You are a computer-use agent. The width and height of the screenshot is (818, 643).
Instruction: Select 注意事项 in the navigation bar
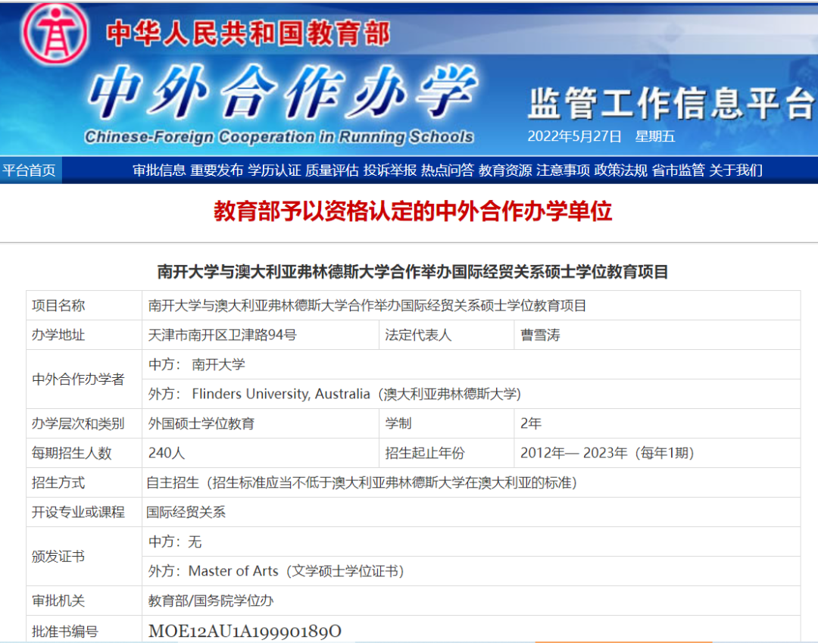(x=563, y=170)
